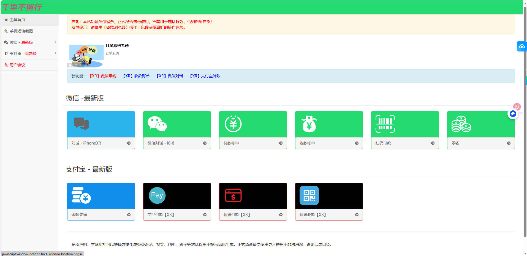The width and height of the screenshot is (527, 256).
Task: Open the 扫码付款 card footer
Action: pos(405,143)
